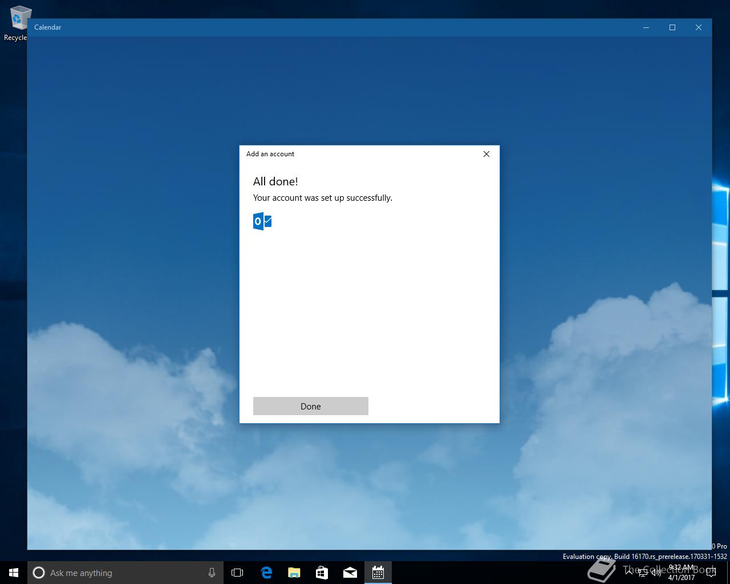The height and width of the screenshot is (584, 730).
Task: Click 'Your account was set up successfully.' text
Action: pyautogui.click(x=323, y=198)
